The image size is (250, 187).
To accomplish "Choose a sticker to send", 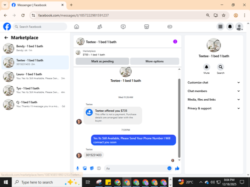I will coord(92,169).
